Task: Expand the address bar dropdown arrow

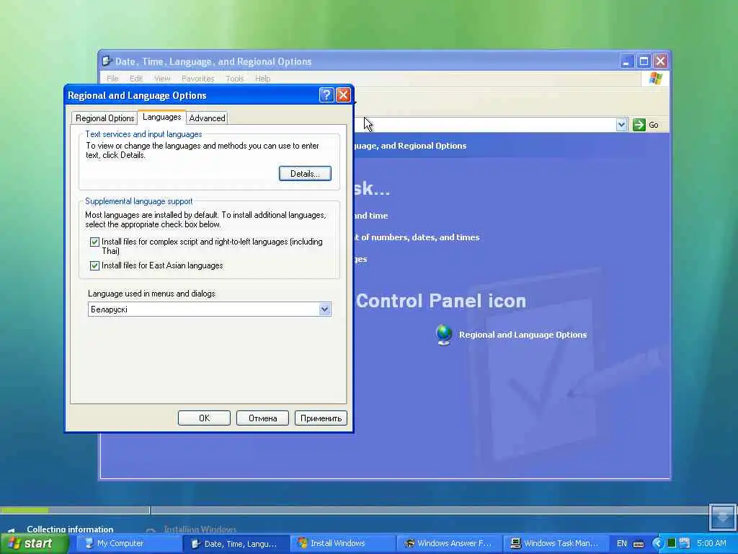Action: [621, 125]
